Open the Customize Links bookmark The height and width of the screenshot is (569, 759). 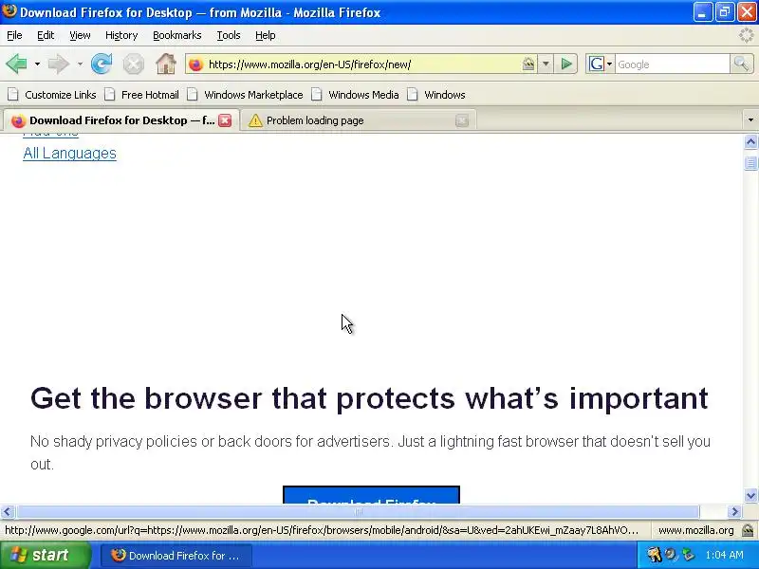coord(52,95)
